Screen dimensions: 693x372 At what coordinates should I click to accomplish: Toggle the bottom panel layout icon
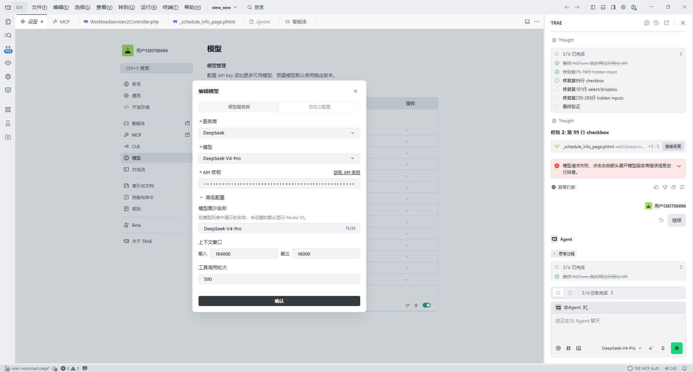[x=603, y=7]
